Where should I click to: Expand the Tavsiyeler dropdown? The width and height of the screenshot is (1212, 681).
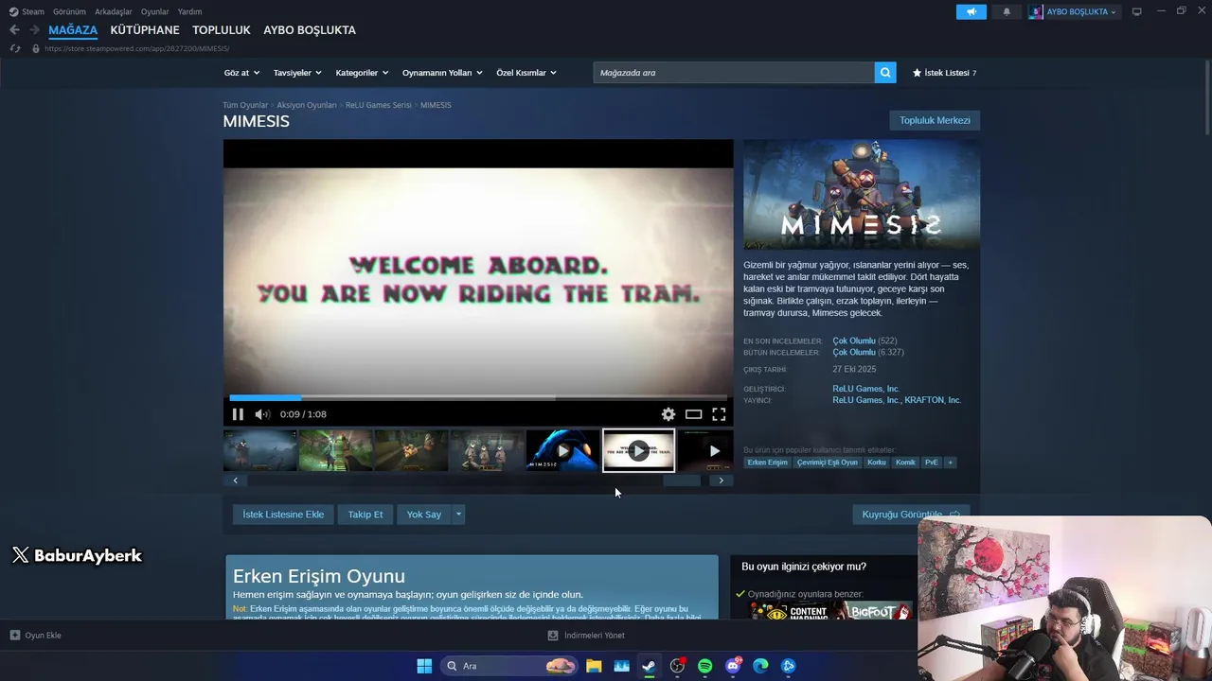(297, 73)
